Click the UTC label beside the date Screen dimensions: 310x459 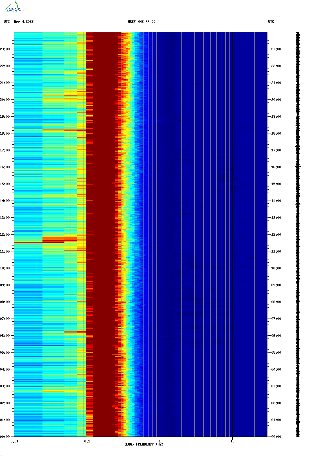(x=7, y=22)
